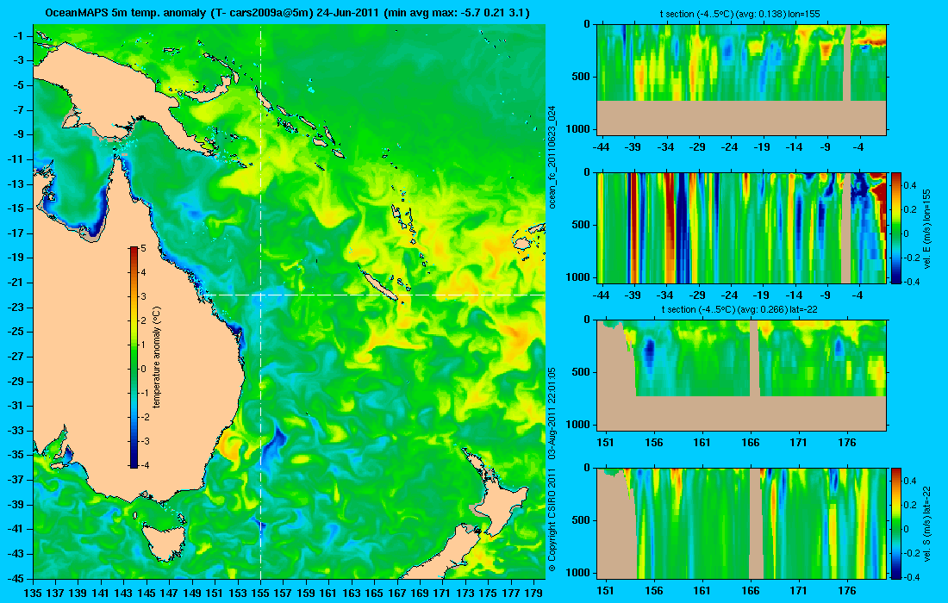Click the '0.4' label on vel. E color bar

pyautogui.click(x=910, y=185)
